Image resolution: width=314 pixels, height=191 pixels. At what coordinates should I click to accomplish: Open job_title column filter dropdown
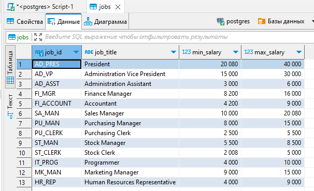(x=174, y=52)
